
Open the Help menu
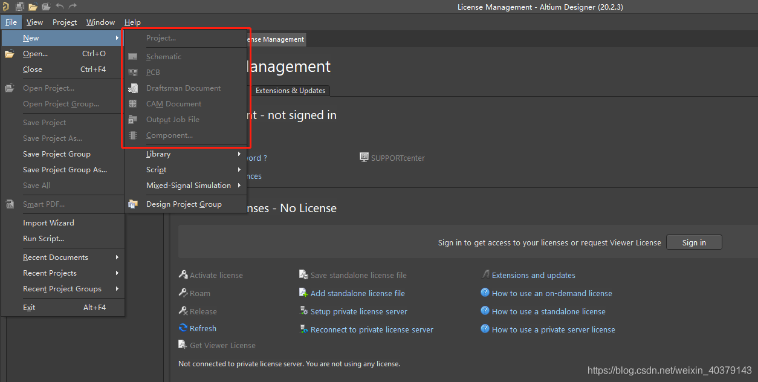tap(132, 22)
